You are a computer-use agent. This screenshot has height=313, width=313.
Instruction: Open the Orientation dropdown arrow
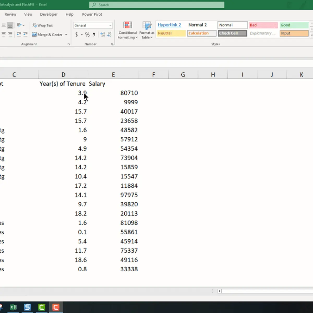coord(23,25)
